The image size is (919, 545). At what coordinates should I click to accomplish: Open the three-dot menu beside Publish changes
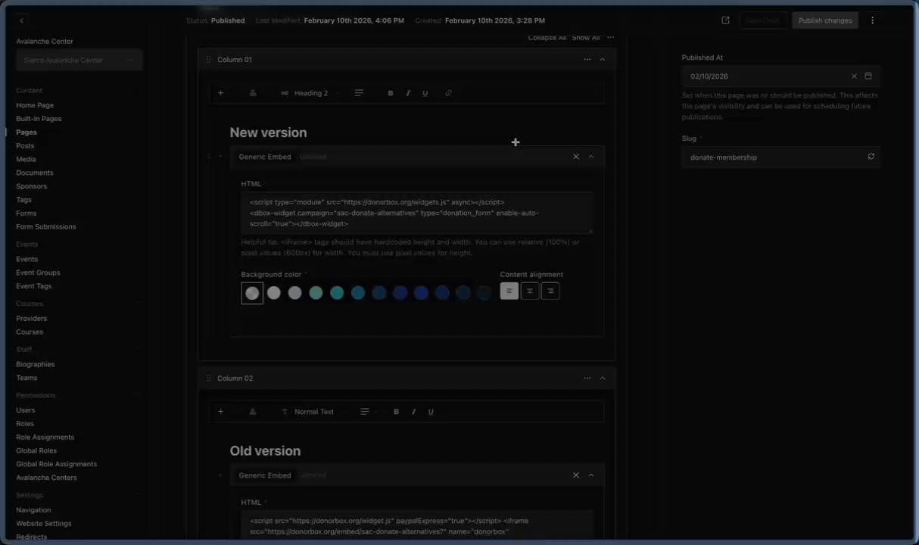[872, 20]
